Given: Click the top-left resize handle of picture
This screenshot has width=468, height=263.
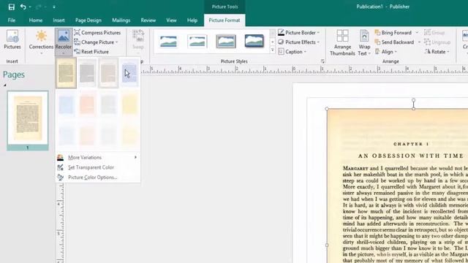Looking at the screenshot, I should [327, 109].
